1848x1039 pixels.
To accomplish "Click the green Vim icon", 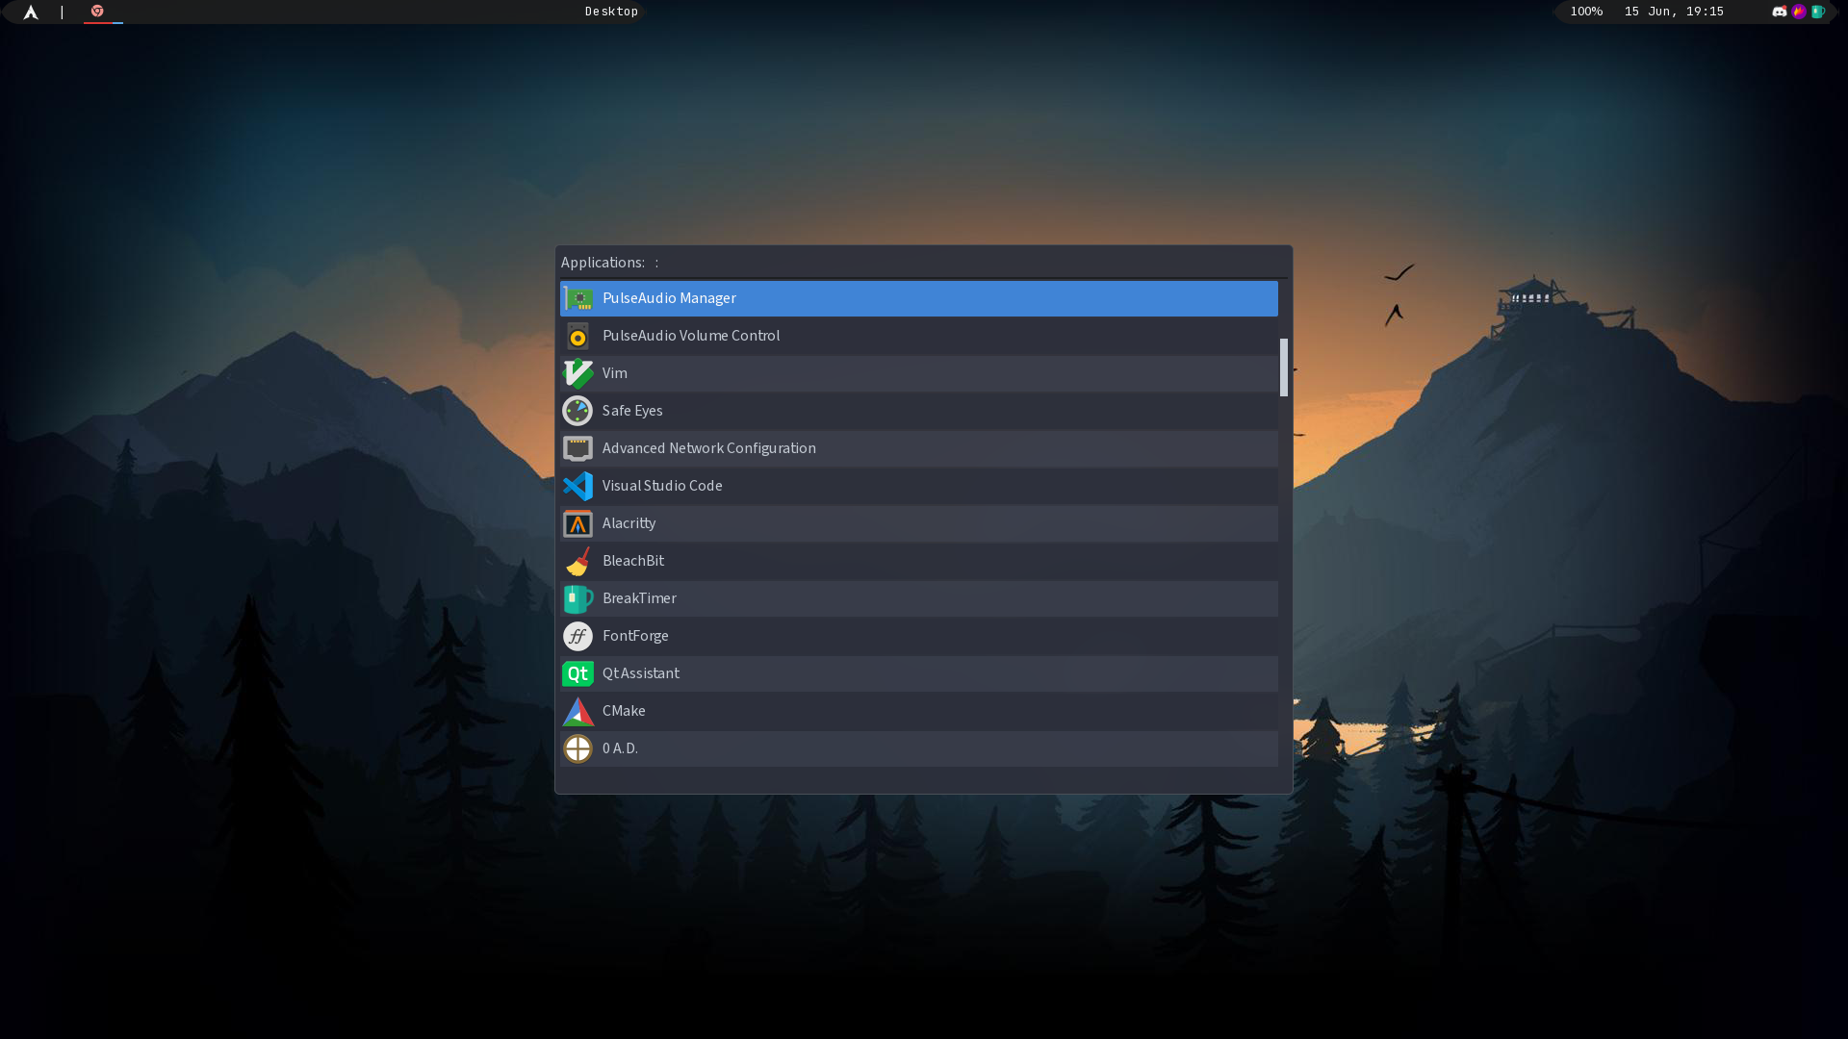I will 577,373.
